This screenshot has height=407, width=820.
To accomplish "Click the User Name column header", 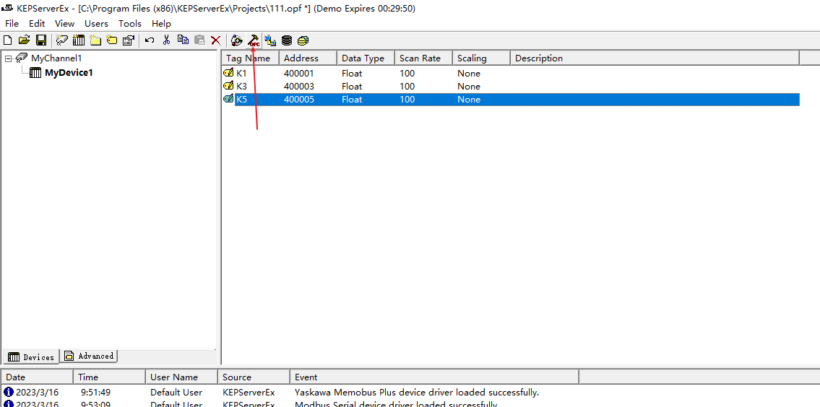I will point(181,377).
